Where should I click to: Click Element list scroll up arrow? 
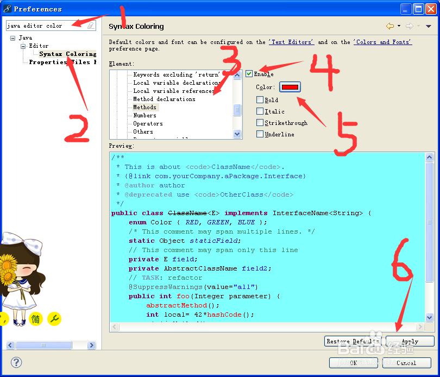[237, 75]
